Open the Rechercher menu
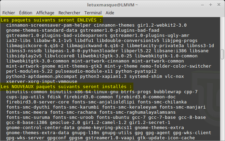The image size is (225, 141). (x=67, y=12)
